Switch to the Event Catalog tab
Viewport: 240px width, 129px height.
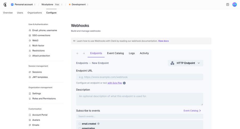click(x=115, y=53)
